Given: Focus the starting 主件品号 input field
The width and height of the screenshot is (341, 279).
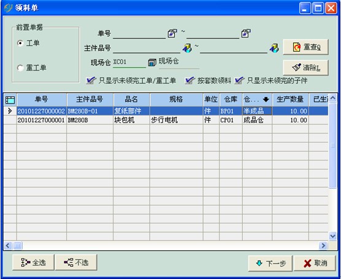Looking at the screenshot, I should coord(147,48).
